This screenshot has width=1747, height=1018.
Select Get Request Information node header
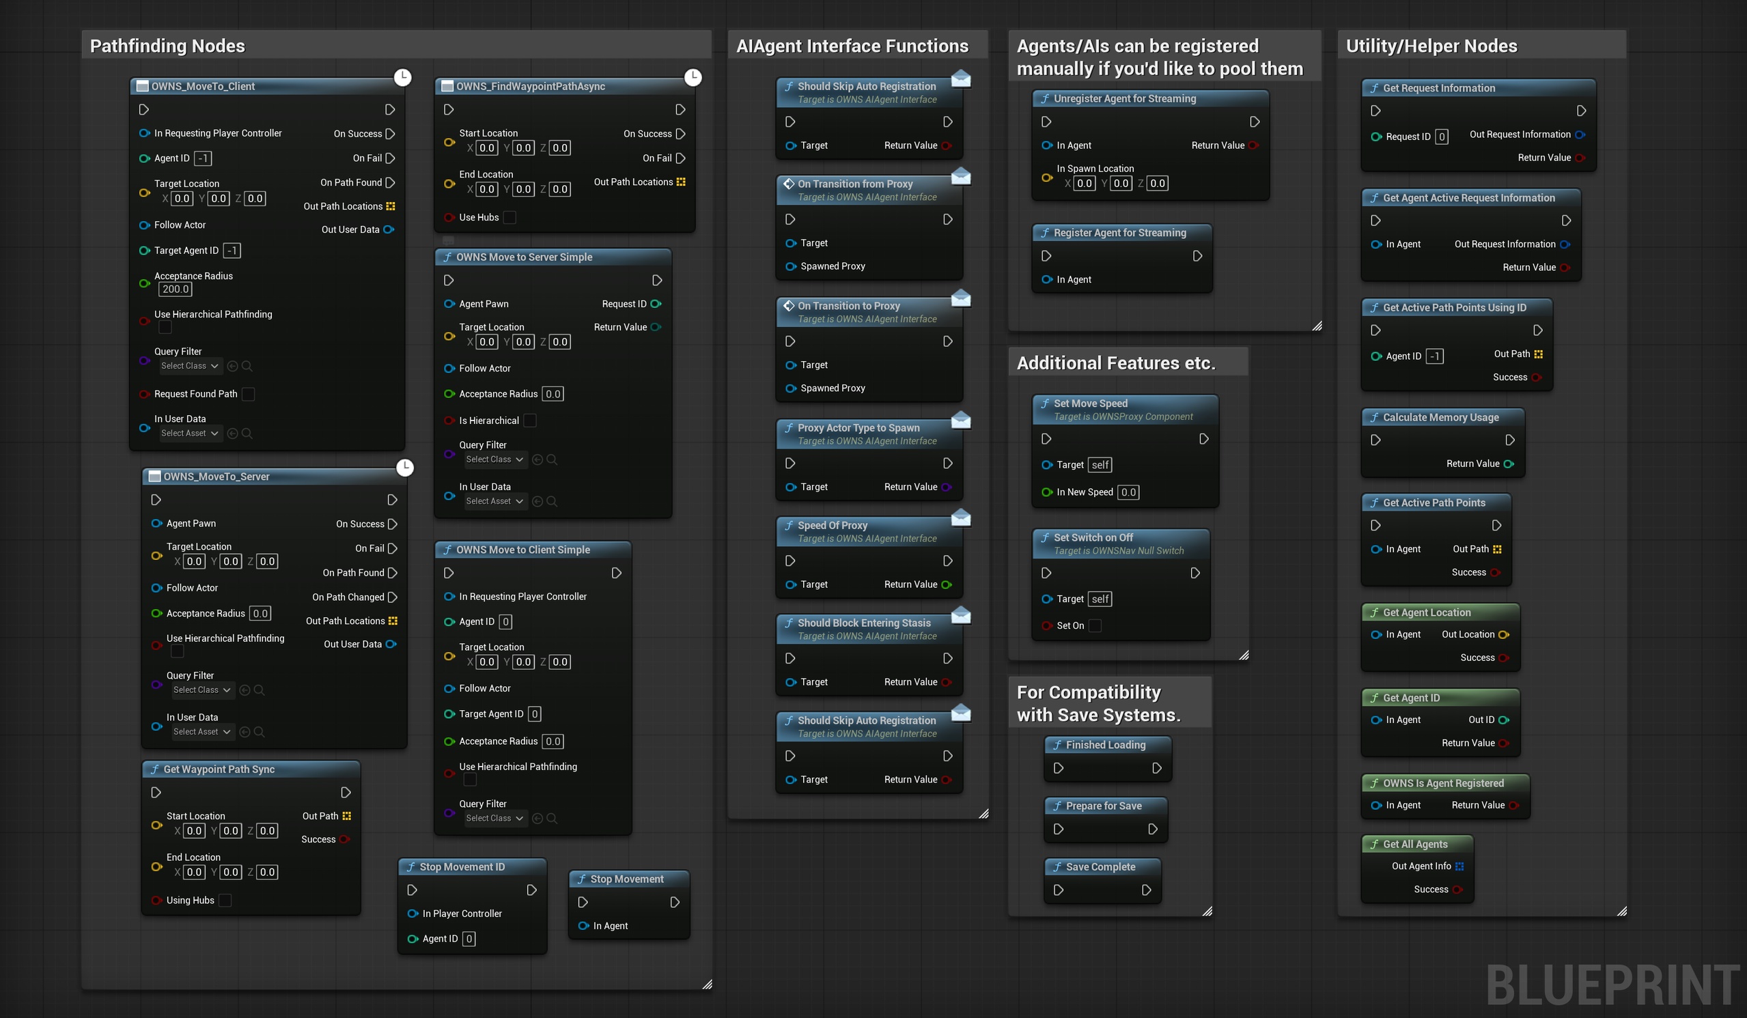(x=1478, y=88)
